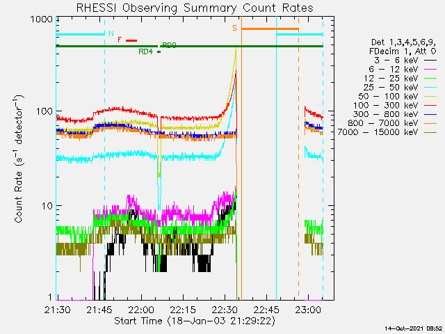Pick the black line swatch for 3 - 6 keV

pos(430,61)
